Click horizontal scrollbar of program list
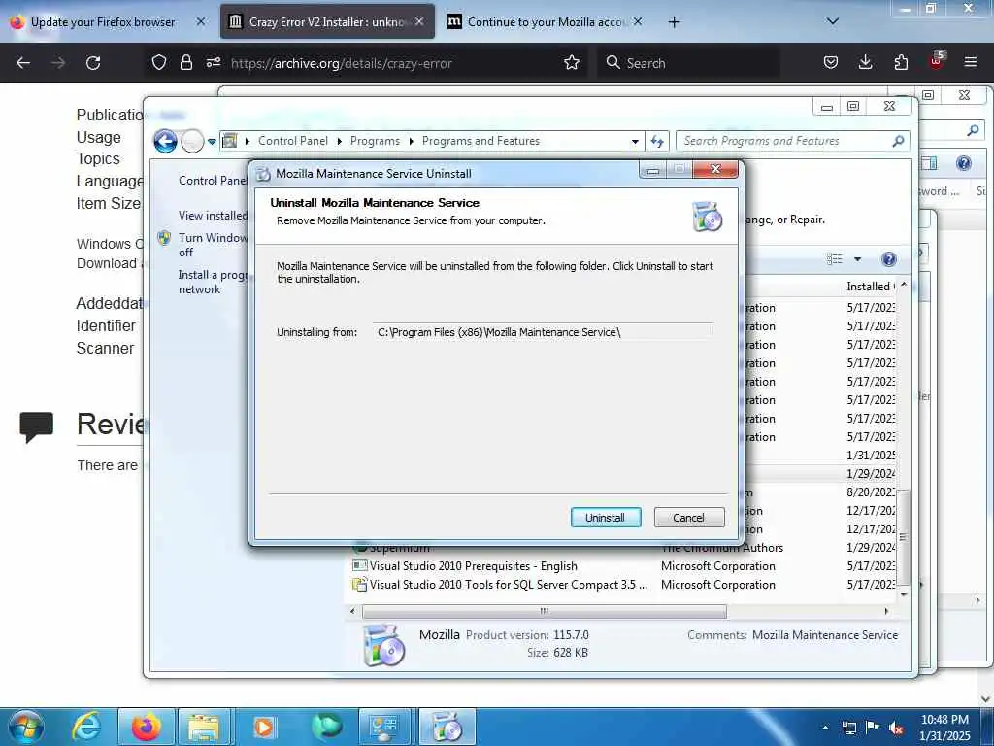This screenshot has width=994, height=746. click(x=544, y=612)
